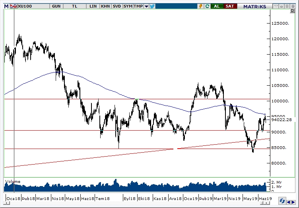299x208 pixels.
Task: Click the Nis18 date label
Action: tap(58, 198)
